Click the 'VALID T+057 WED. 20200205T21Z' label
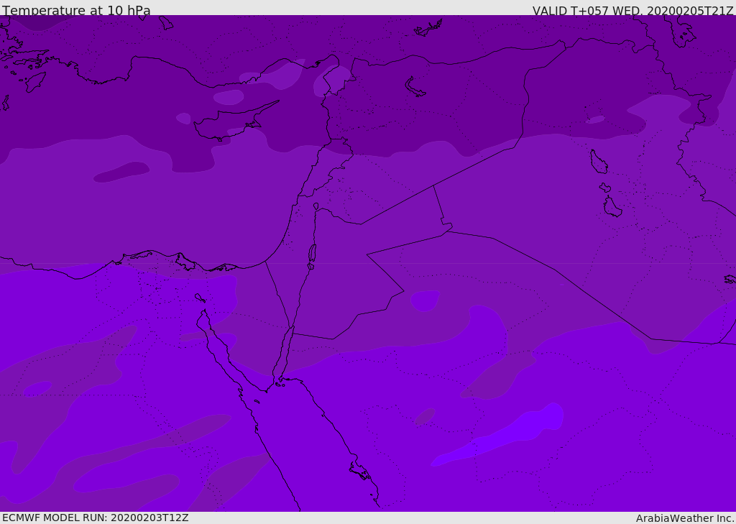 [x=632, y=11]
